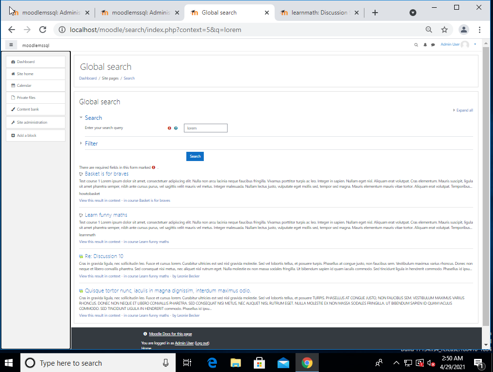
Task: Switch to the learnmath Discussion tab
Action: 320,13
